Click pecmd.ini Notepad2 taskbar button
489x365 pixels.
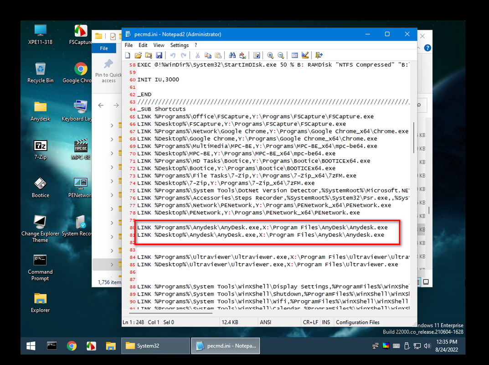coord(226,346)
